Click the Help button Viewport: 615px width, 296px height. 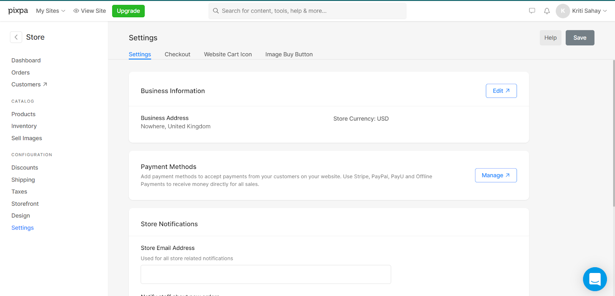point(550,38)
